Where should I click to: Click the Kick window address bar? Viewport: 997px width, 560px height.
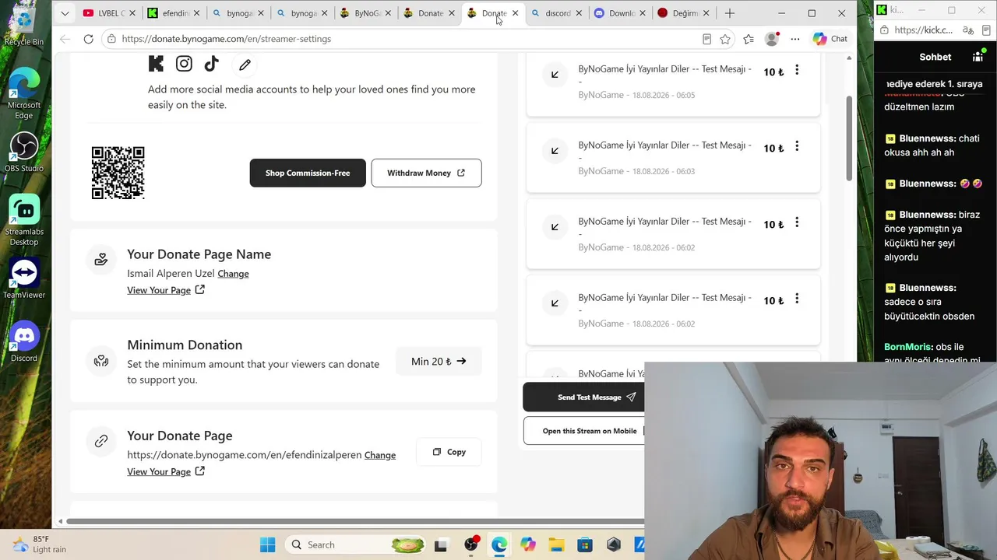point(923,30)
